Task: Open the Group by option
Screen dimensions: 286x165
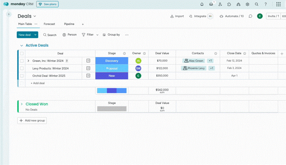Action: click(x=111, y=35)
